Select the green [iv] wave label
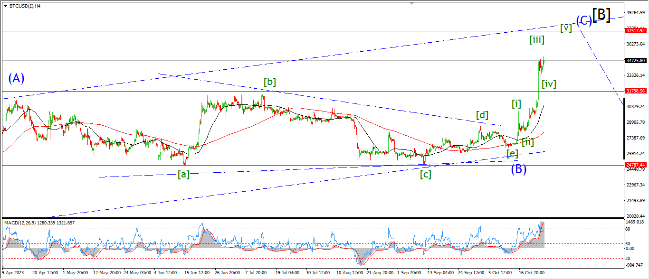649x279 pixels. point(549,84)
